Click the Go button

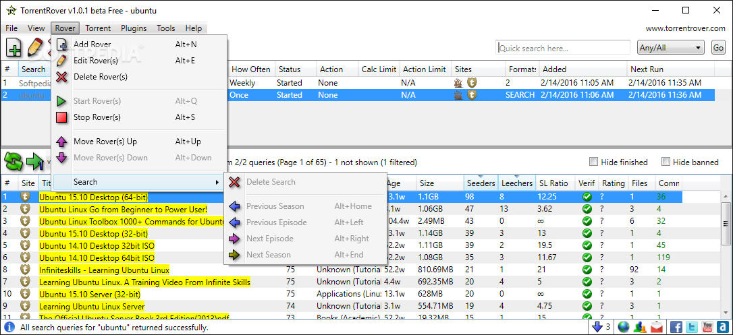(x=718, y=48)
